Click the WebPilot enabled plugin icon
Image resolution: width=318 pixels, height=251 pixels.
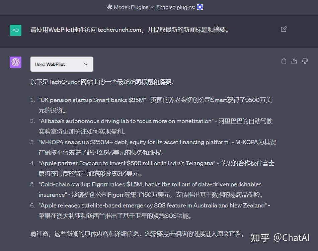[200, 7]
